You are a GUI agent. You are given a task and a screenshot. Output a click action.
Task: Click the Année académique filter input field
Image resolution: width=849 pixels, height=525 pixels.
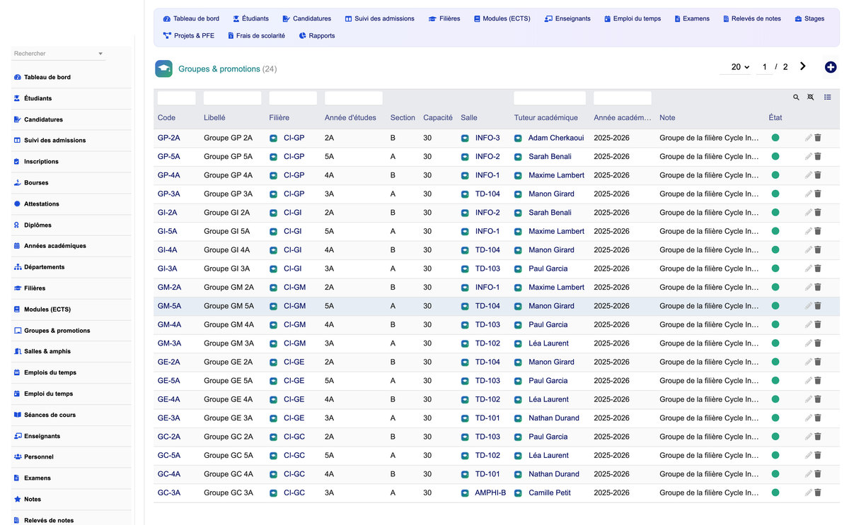623,98
